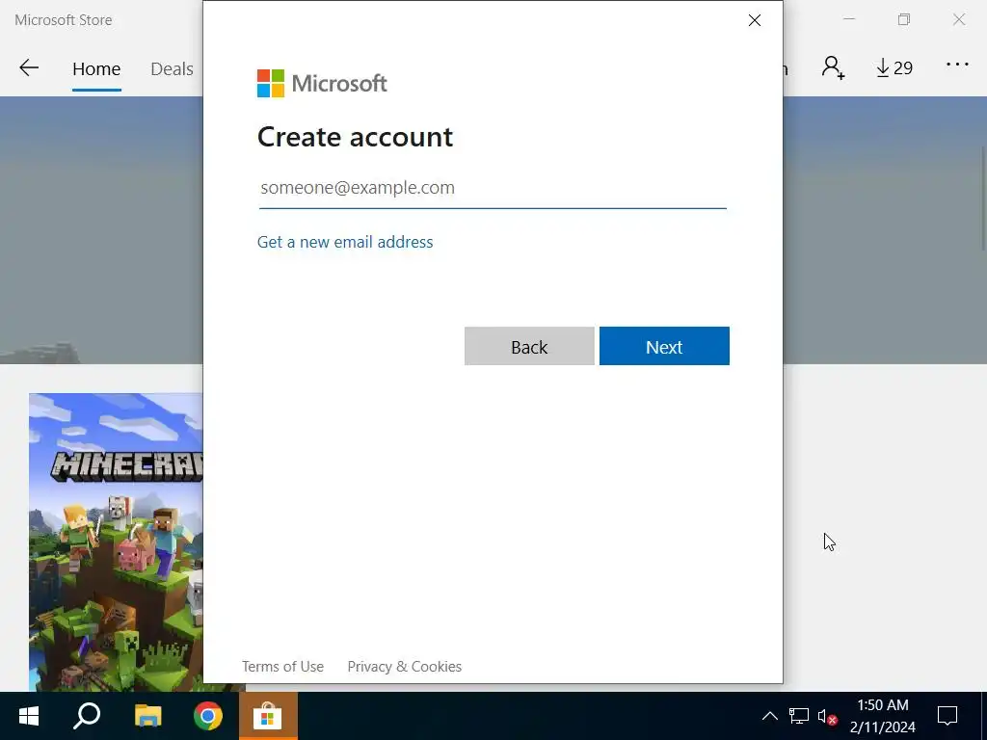The height and width of the screenshot is (740, 987).
Task: Click the Store vertical scrollbar
Action: point(983,198)
